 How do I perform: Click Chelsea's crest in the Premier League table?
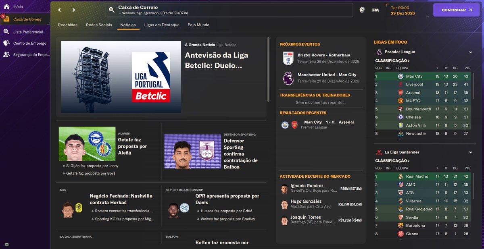point(401,117)
